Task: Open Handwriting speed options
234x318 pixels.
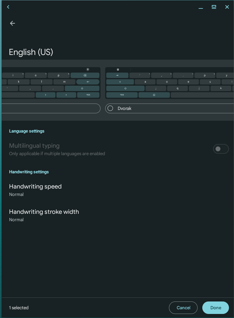Action: [35, 190]
